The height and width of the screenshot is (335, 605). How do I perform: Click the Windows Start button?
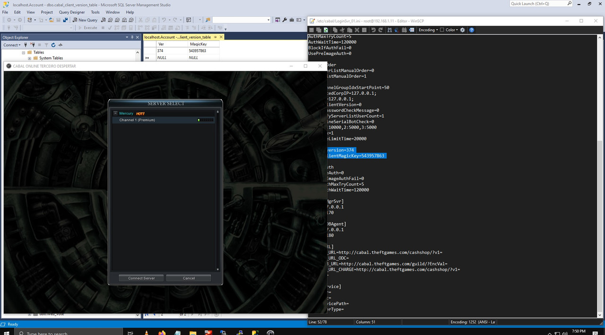tap(7, 332)
